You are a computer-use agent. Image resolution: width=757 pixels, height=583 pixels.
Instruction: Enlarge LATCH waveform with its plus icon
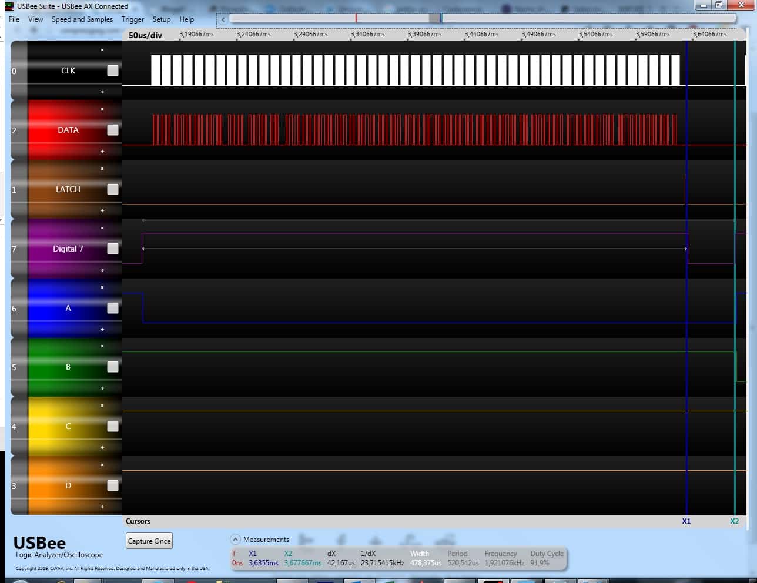(x=102, y=210)
